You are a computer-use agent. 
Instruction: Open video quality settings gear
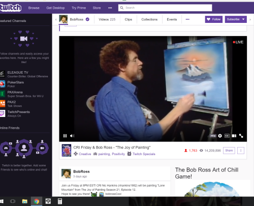pyautogui.click(x=220, y=136)
